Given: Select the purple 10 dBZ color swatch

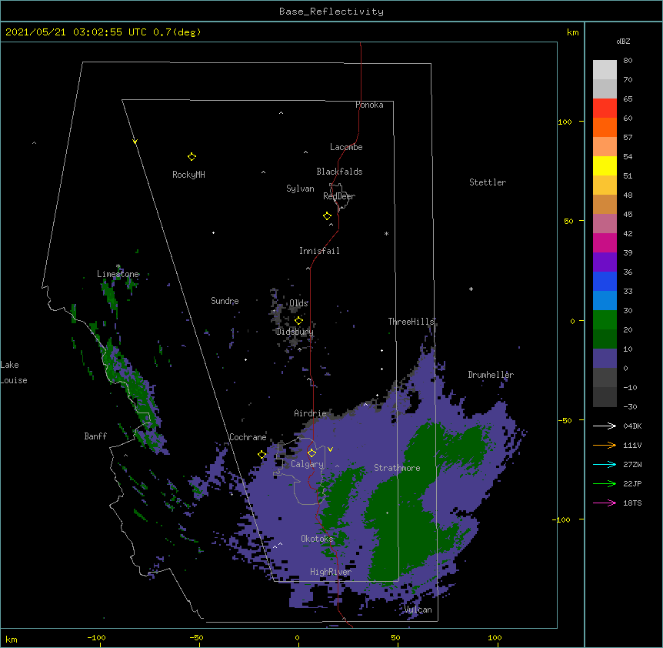Looking at the screenshot, I should [605, 359].
